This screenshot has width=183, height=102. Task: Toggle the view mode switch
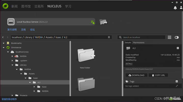(177, 37)
